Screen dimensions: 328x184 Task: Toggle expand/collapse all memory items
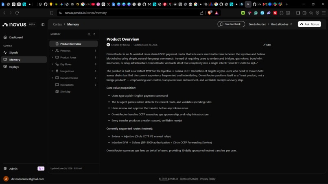click(x=94, y=34)
